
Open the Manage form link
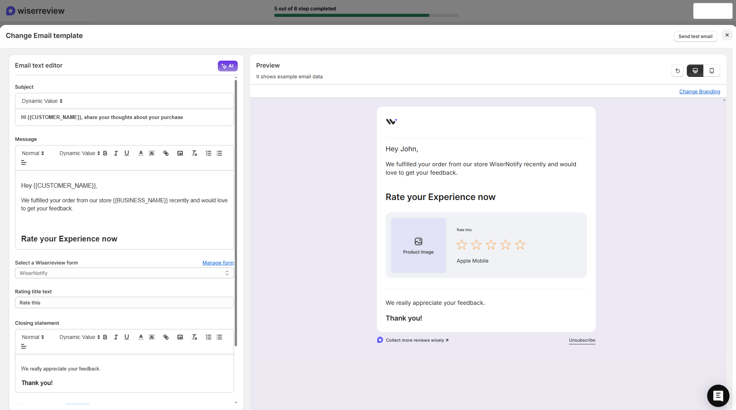[218, 263]
